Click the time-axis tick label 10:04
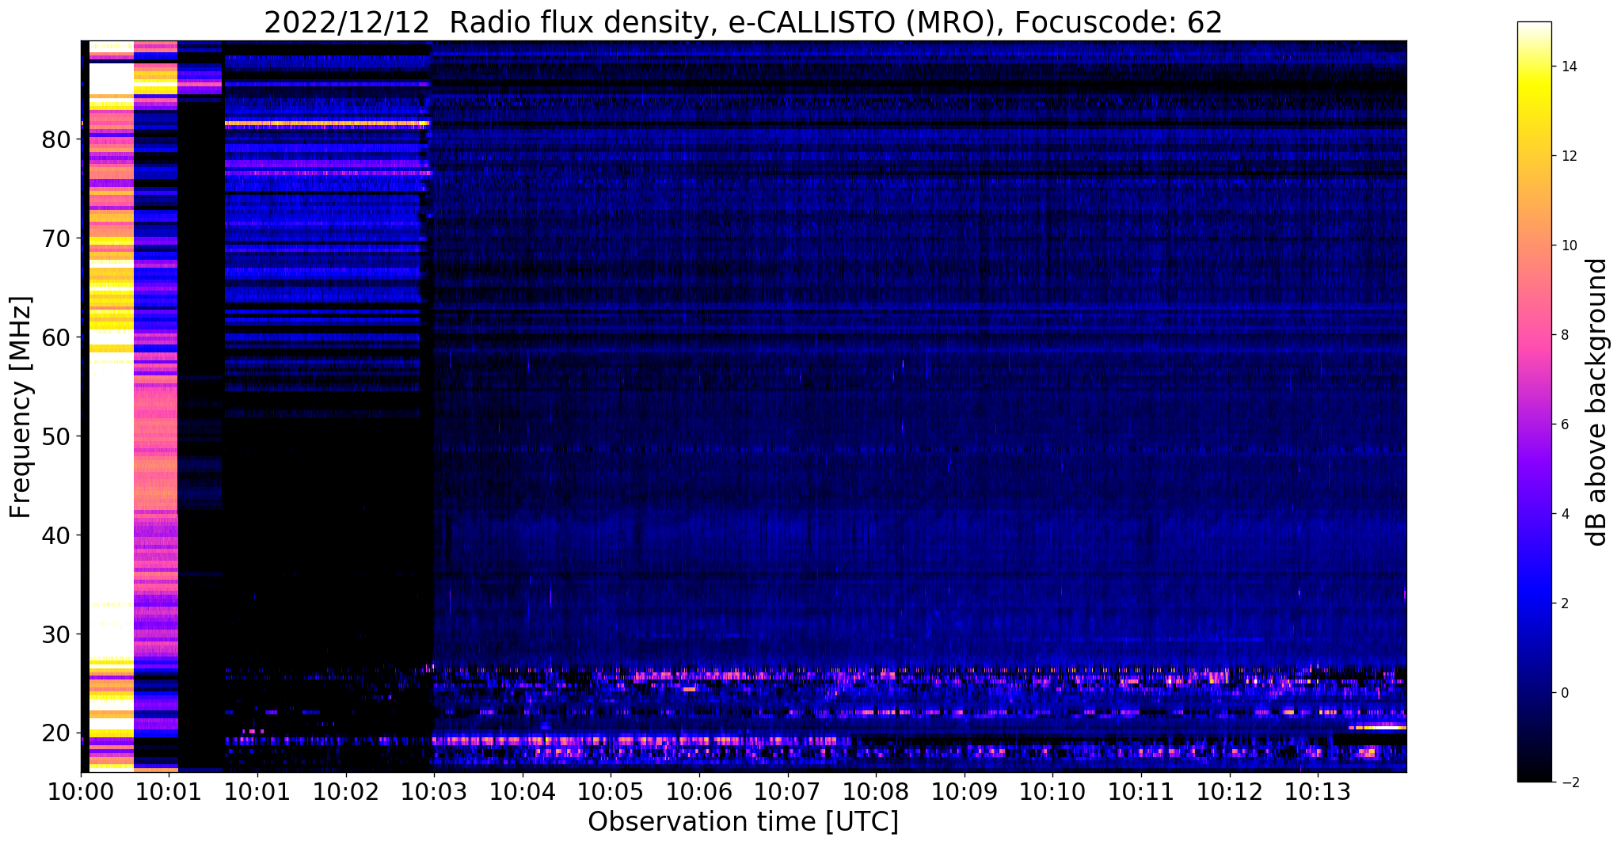1621x845 pixels. pos(523,793)
